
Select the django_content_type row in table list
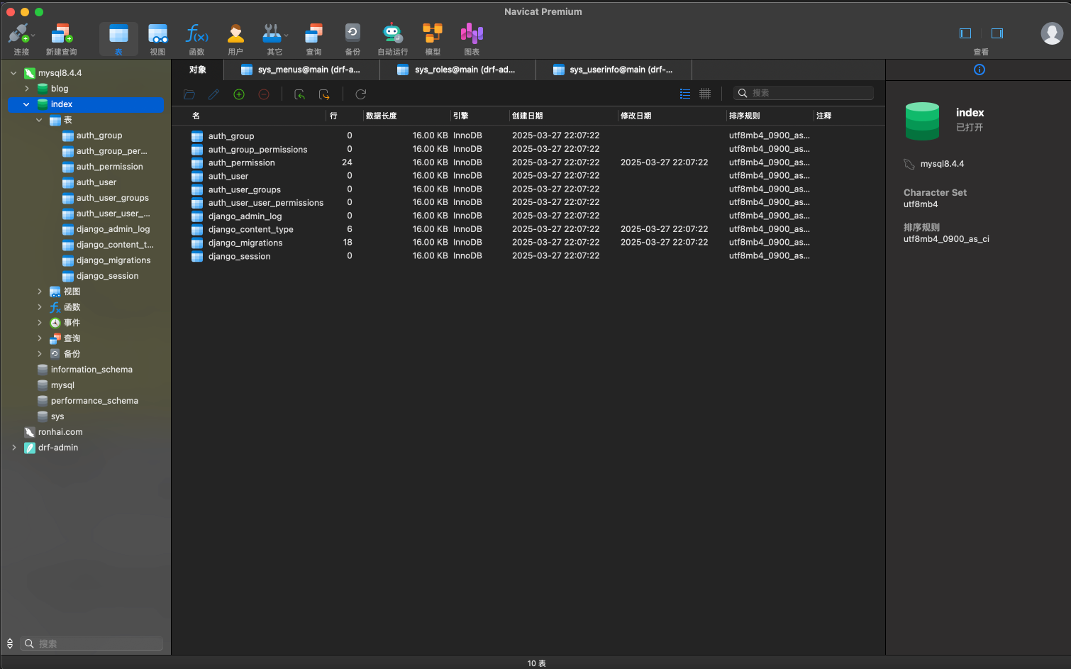pyautogui.click(x=528, y=229)
